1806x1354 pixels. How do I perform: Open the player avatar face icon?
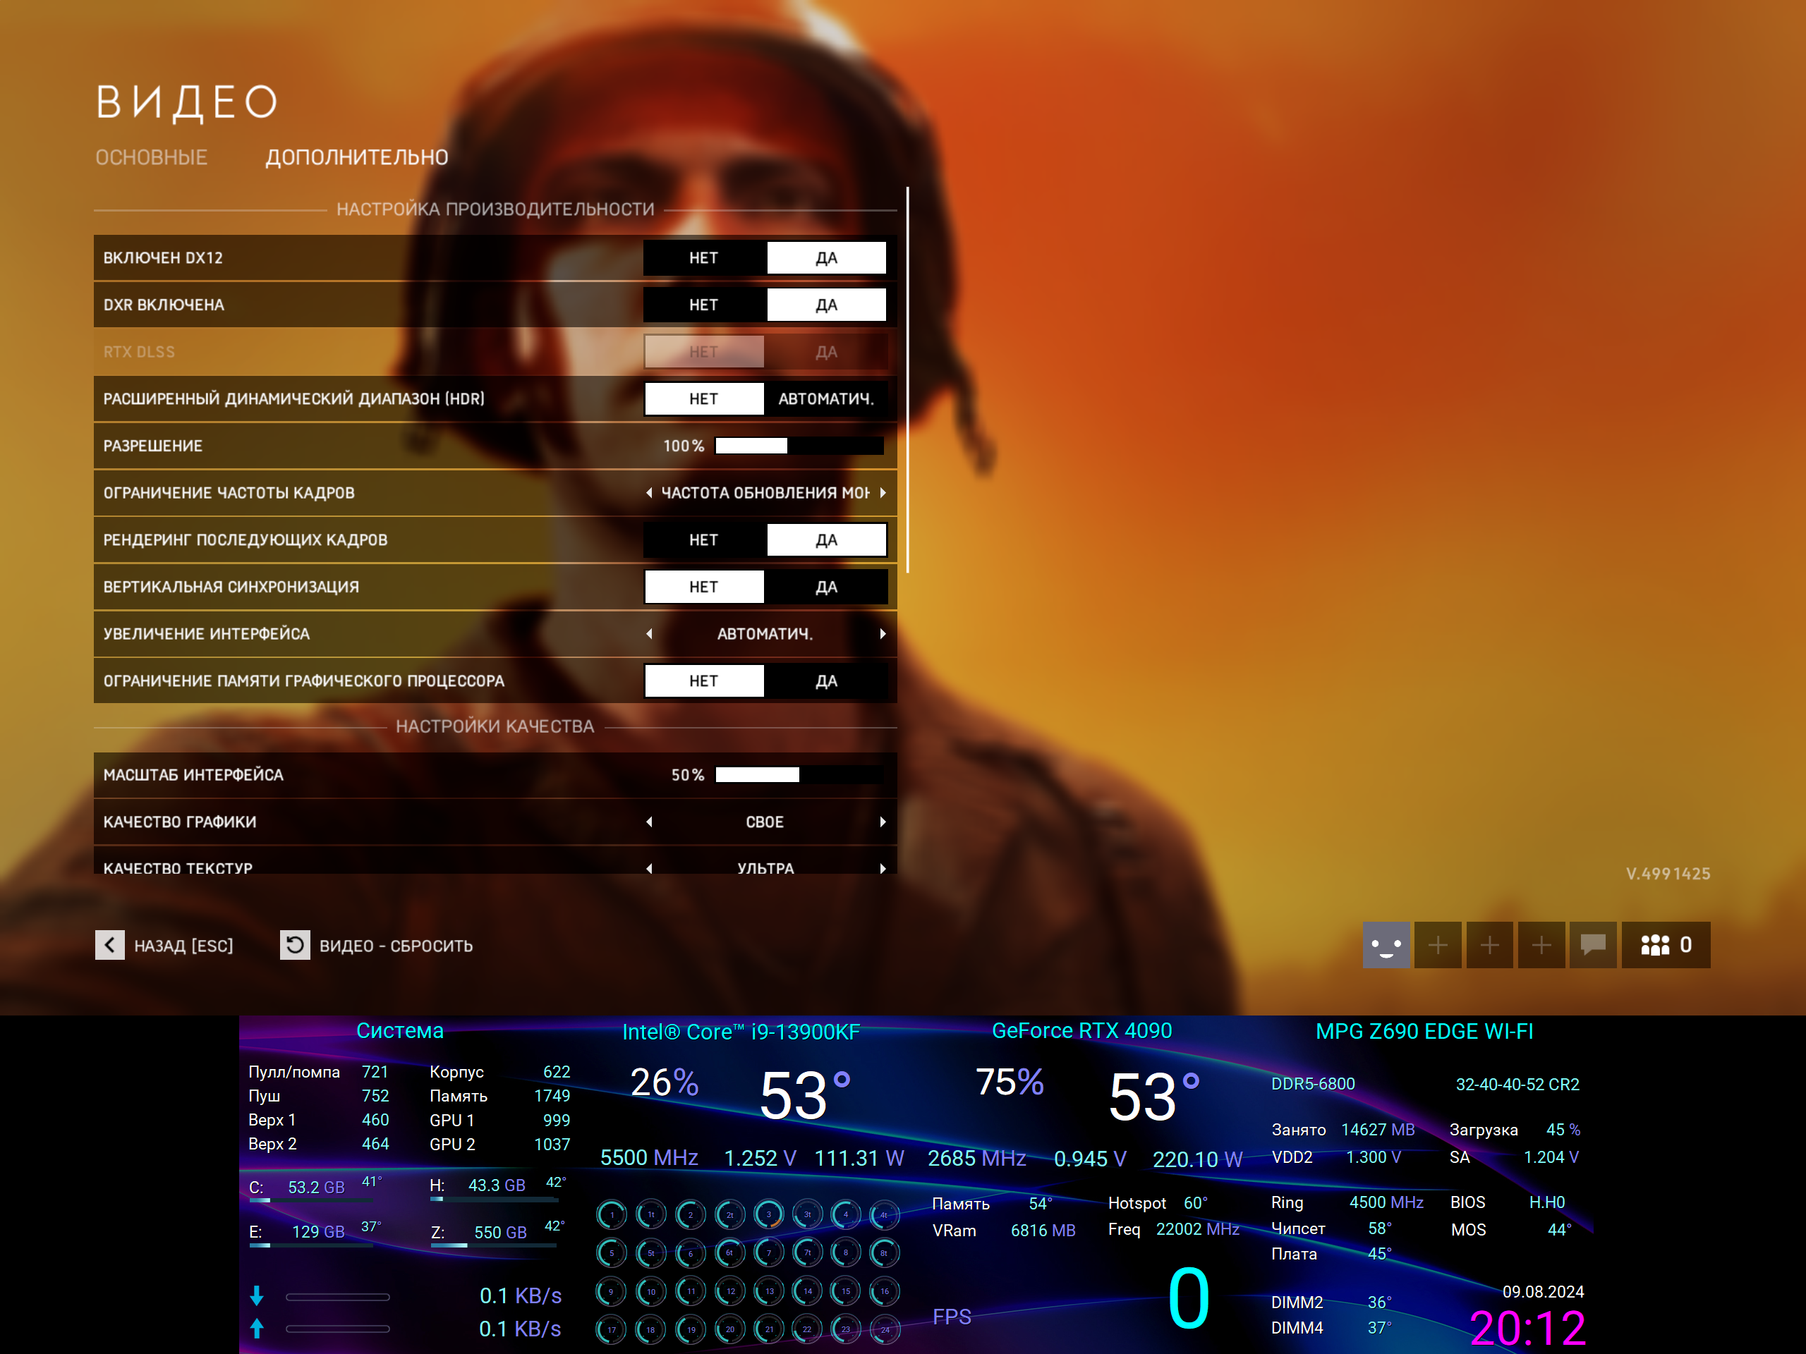pos(1386,945)
